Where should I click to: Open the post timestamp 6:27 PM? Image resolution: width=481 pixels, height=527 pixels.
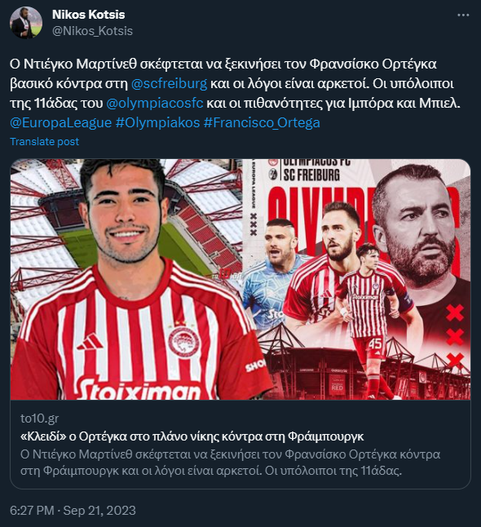(x=32, y=510)
